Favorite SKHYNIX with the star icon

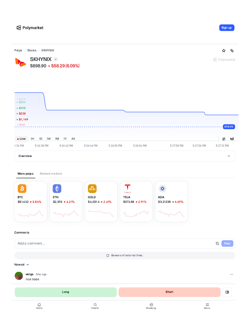224,50
